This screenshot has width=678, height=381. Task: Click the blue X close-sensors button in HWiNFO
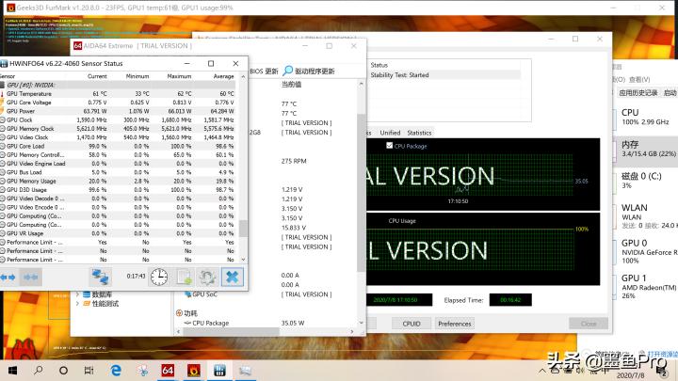(233, 277)
